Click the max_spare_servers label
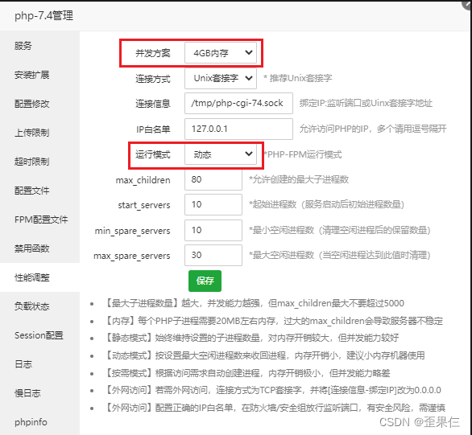The width and height of the screenshot is (472, 435). (132, 256)
